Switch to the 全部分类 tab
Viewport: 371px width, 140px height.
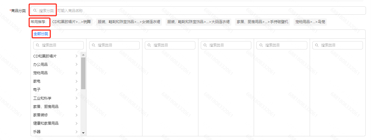pos(41,34)
